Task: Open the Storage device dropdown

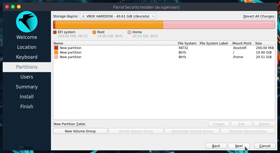Action: [118, 16]
